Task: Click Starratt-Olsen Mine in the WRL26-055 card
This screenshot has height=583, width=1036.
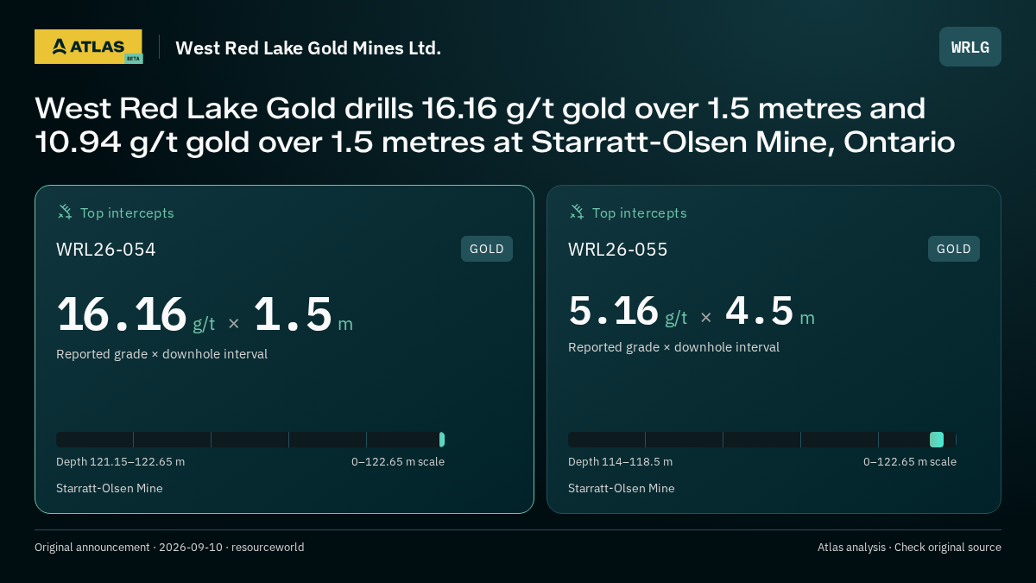Action: point(622,489)
